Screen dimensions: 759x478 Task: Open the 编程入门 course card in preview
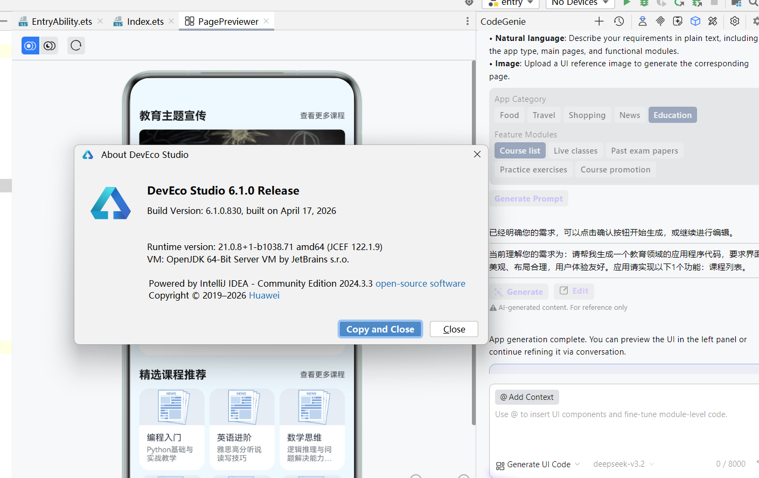(172, 429)
